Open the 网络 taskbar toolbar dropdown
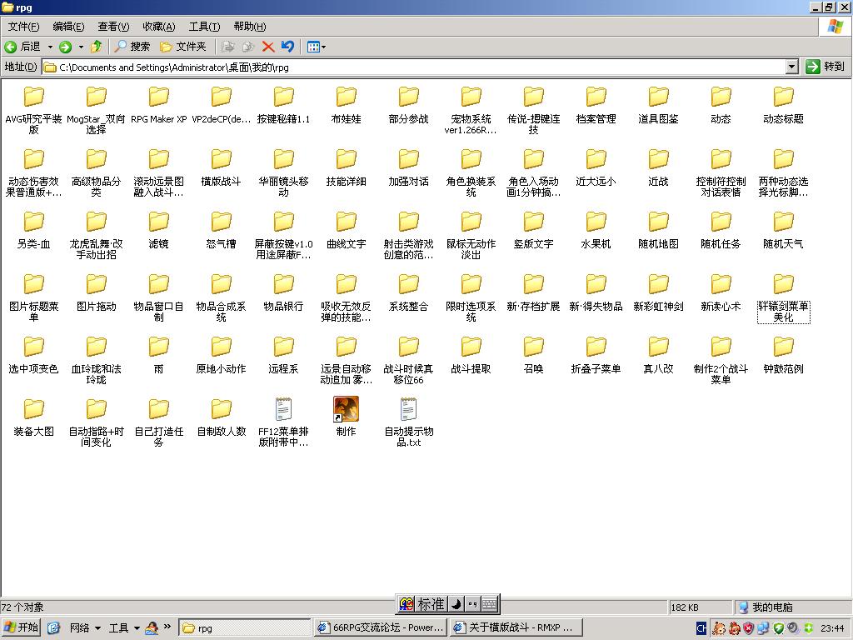The height and width of the screenshot is (640, 853). [86, 628]
